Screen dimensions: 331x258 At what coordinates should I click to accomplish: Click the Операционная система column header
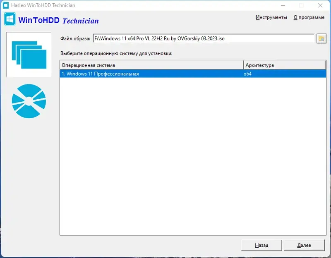tap(152, 65)
